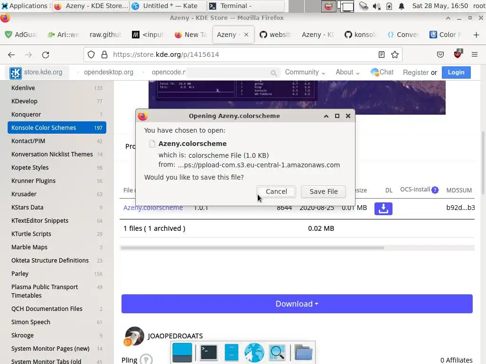486x364 pixels.
Task: Click the URL address bar
Action: coord(243,55)
